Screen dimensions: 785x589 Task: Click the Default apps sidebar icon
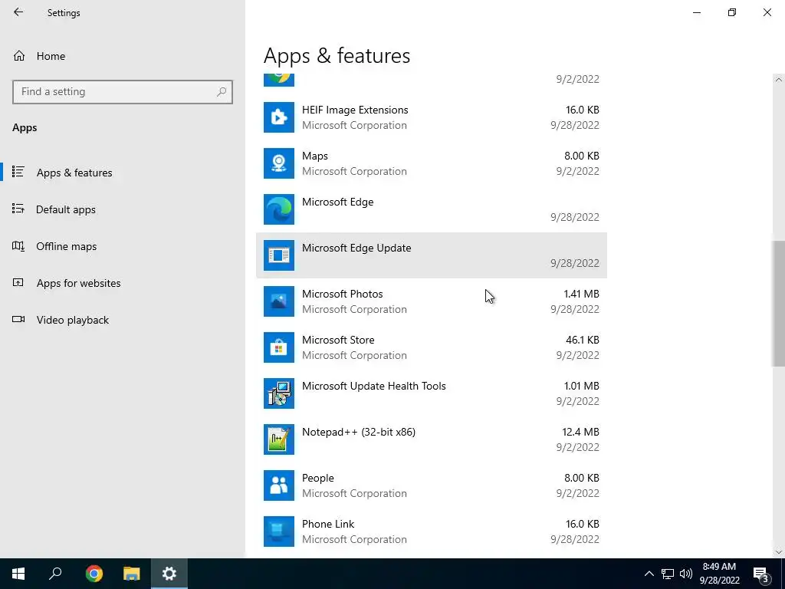pos(18,209)
